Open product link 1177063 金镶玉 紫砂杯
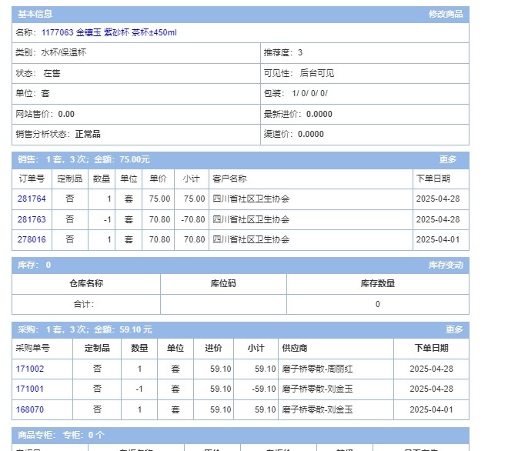 (x=109, y=32)
